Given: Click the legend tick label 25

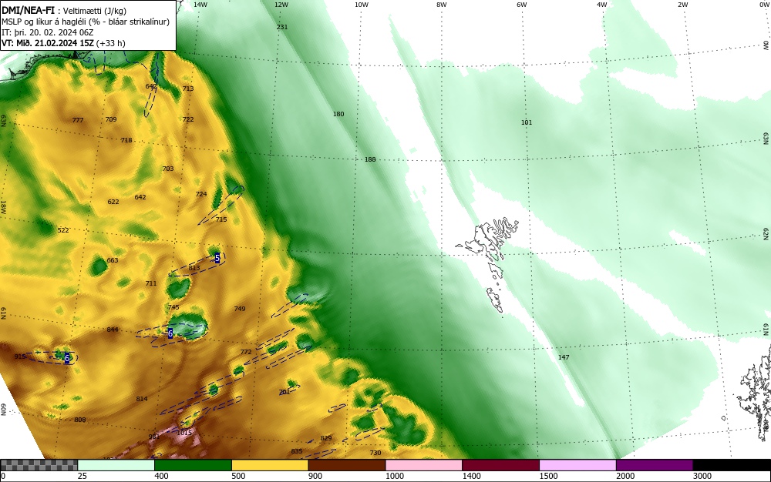Looking at the screenshot, I should click(82, 476).
